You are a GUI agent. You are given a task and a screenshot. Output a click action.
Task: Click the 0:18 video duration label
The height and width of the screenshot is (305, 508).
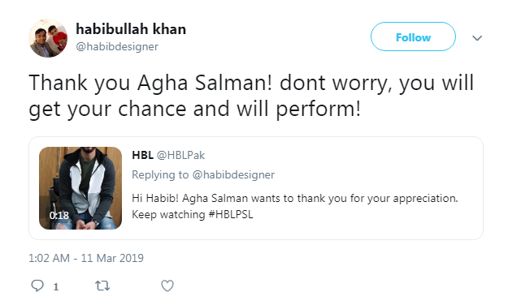[x=59, y=216]
